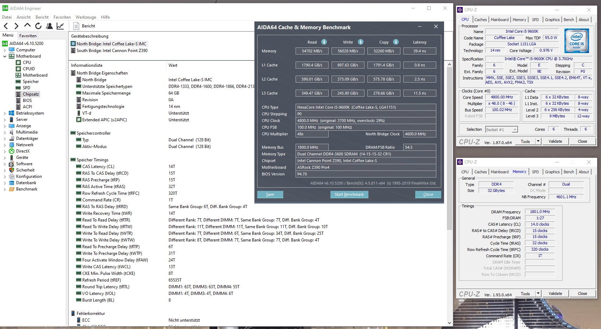Open the Werkzeuge menu
The image size is (601, 329).
[86, 17]
